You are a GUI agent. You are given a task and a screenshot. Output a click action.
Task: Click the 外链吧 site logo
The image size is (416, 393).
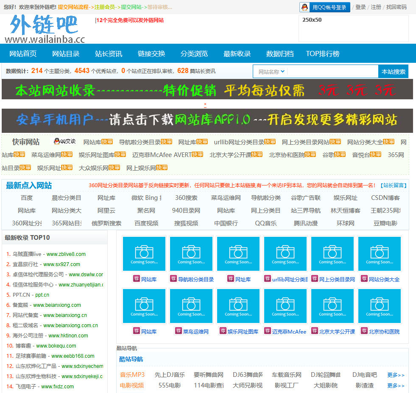[45, 29]
